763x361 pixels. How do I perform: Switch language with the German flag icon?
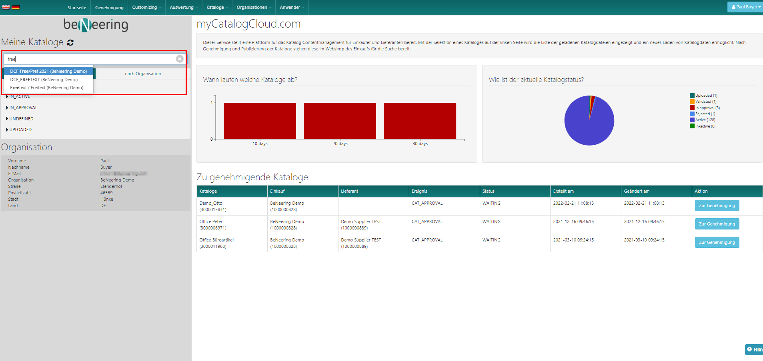pos(16,7)
